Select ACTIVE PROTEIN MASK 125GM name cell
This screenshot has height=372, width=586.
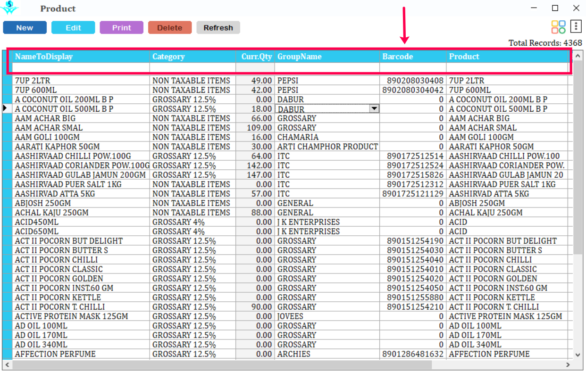point(81,316)
